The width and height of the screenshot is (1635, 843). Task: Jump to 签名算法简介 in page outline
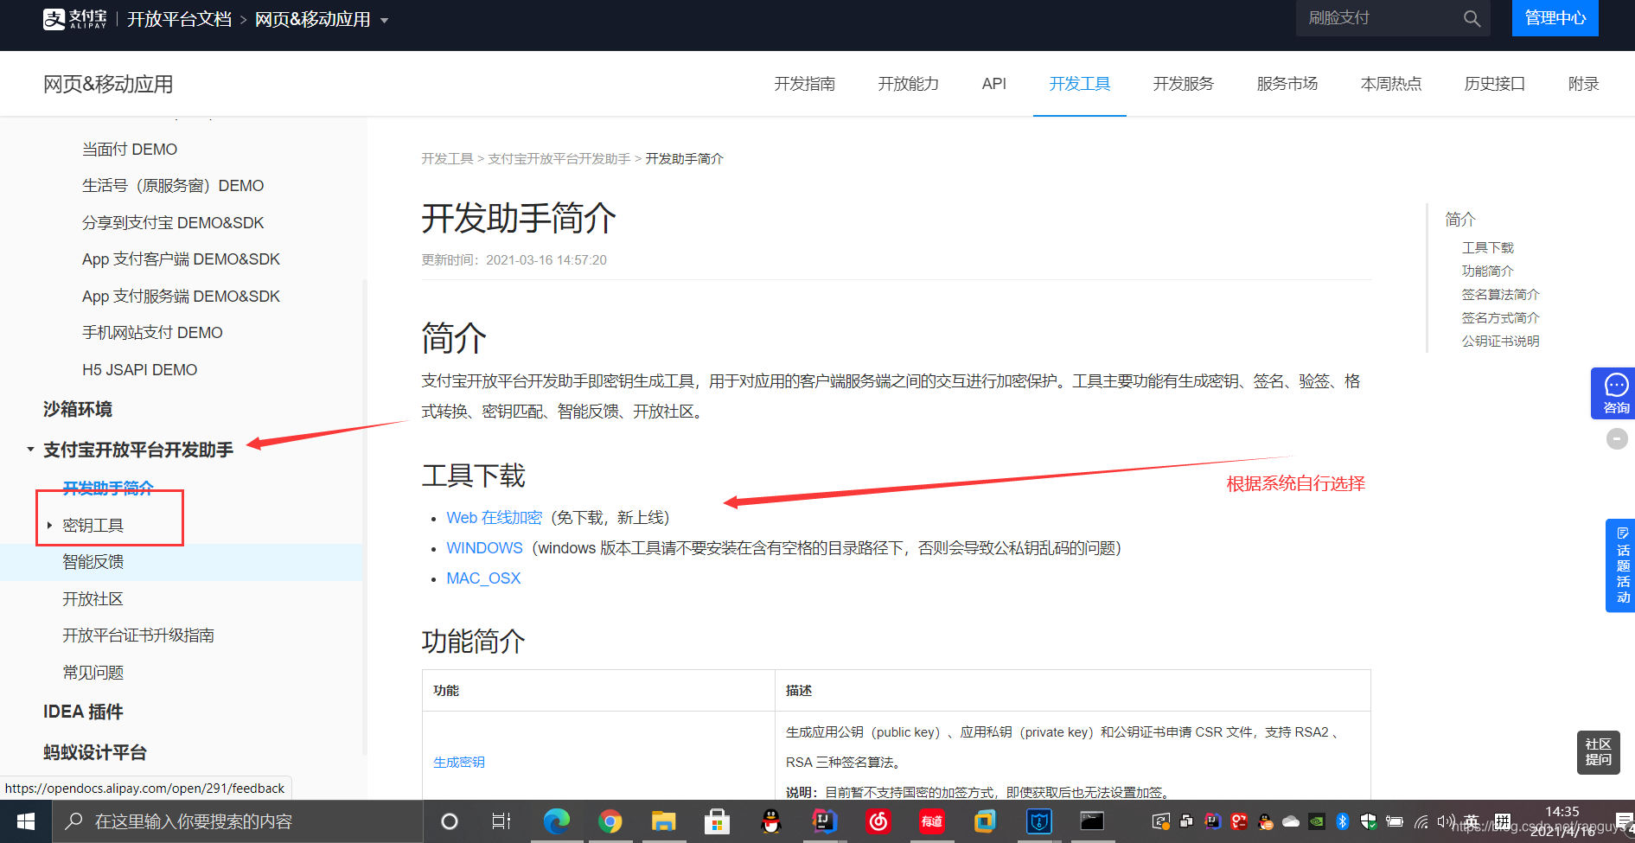1501,295
